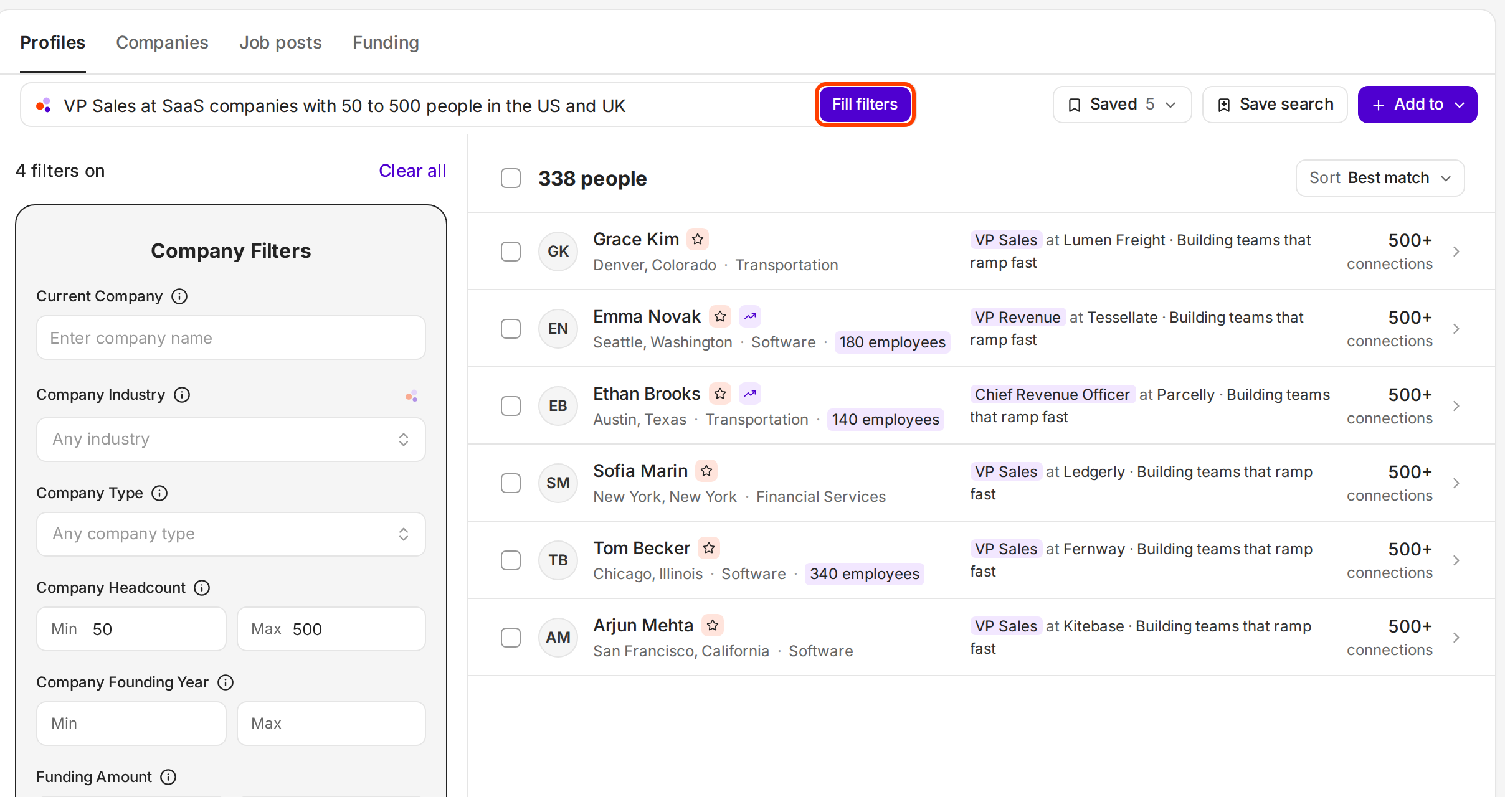Open Grace Kim's profile with the chevron arrow
The image size is (1505, 797).
pyautogui.click(x=1456, y=252)
